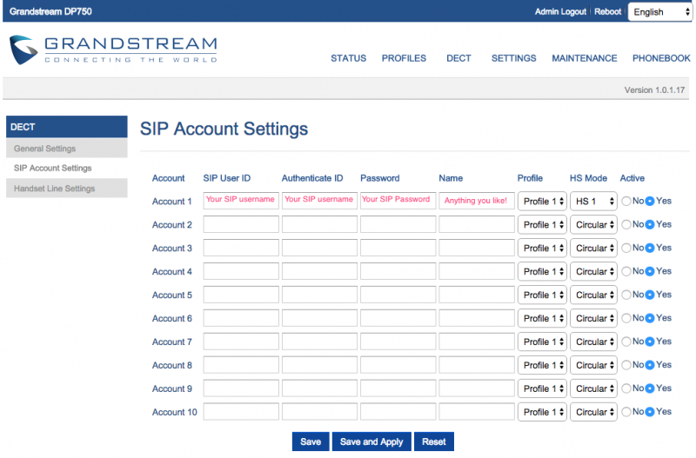Click the Account 2 SIP User ID field
Viewport: 696px width, 458px height.
coord(241,224)
